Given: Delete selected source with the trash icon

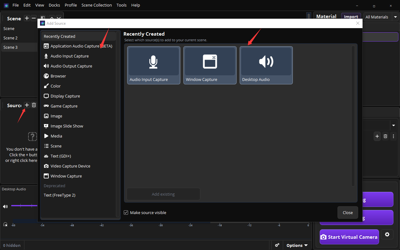Looking at the screenshot, I should (x=34, y=105).
